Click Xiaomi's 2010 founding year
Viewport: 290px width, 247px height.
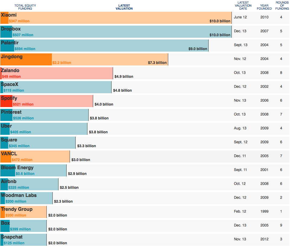click(264, 17)
